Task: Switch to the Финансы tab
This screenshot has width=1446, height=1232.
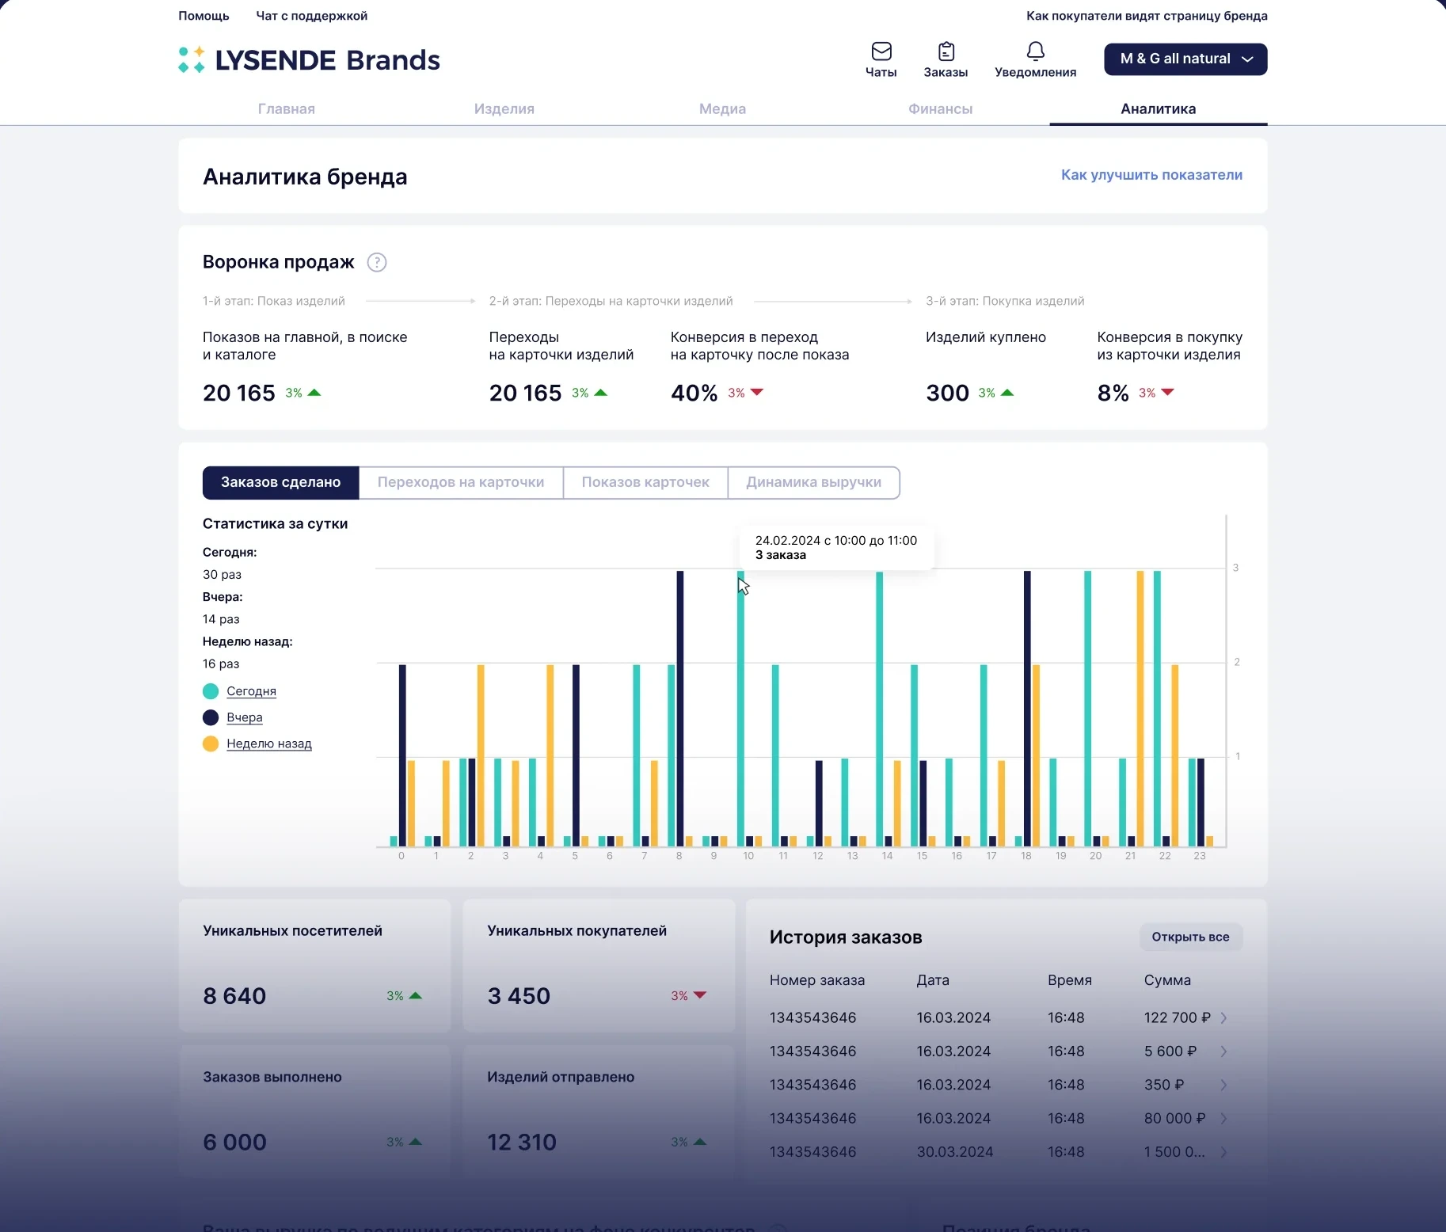Action: [940, 108]
